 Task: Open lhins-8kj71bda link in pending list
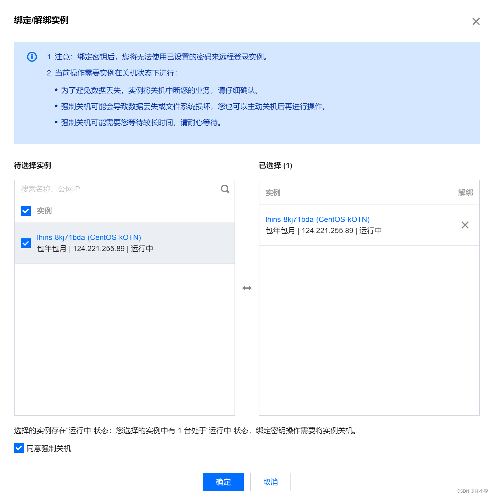click(x=89, y=237)
